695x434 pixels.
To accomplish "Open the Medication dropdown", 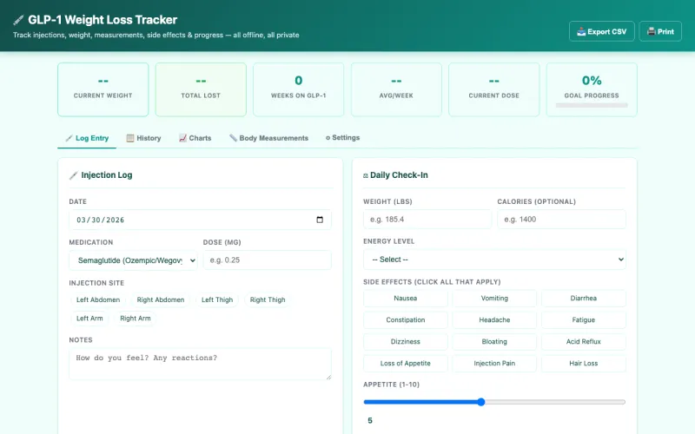I will tap(133, 260).
